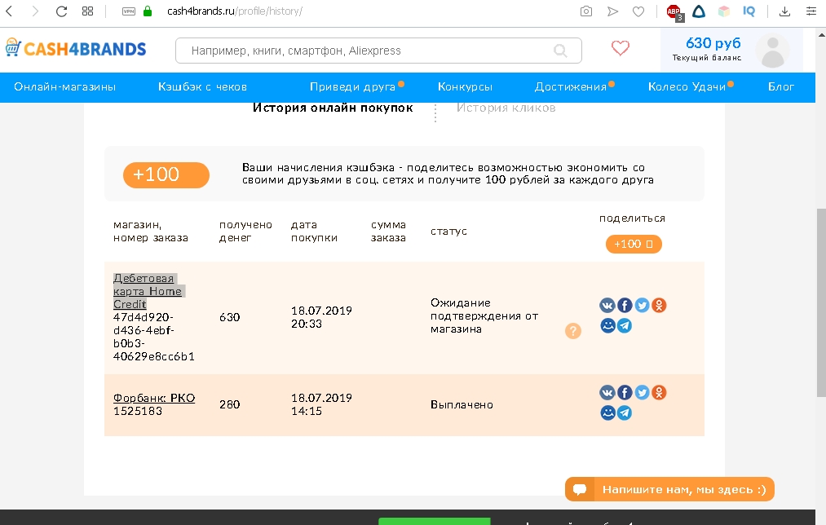
Task: Share Форбанк row via VK icon
Action: (x=607, y=393)
